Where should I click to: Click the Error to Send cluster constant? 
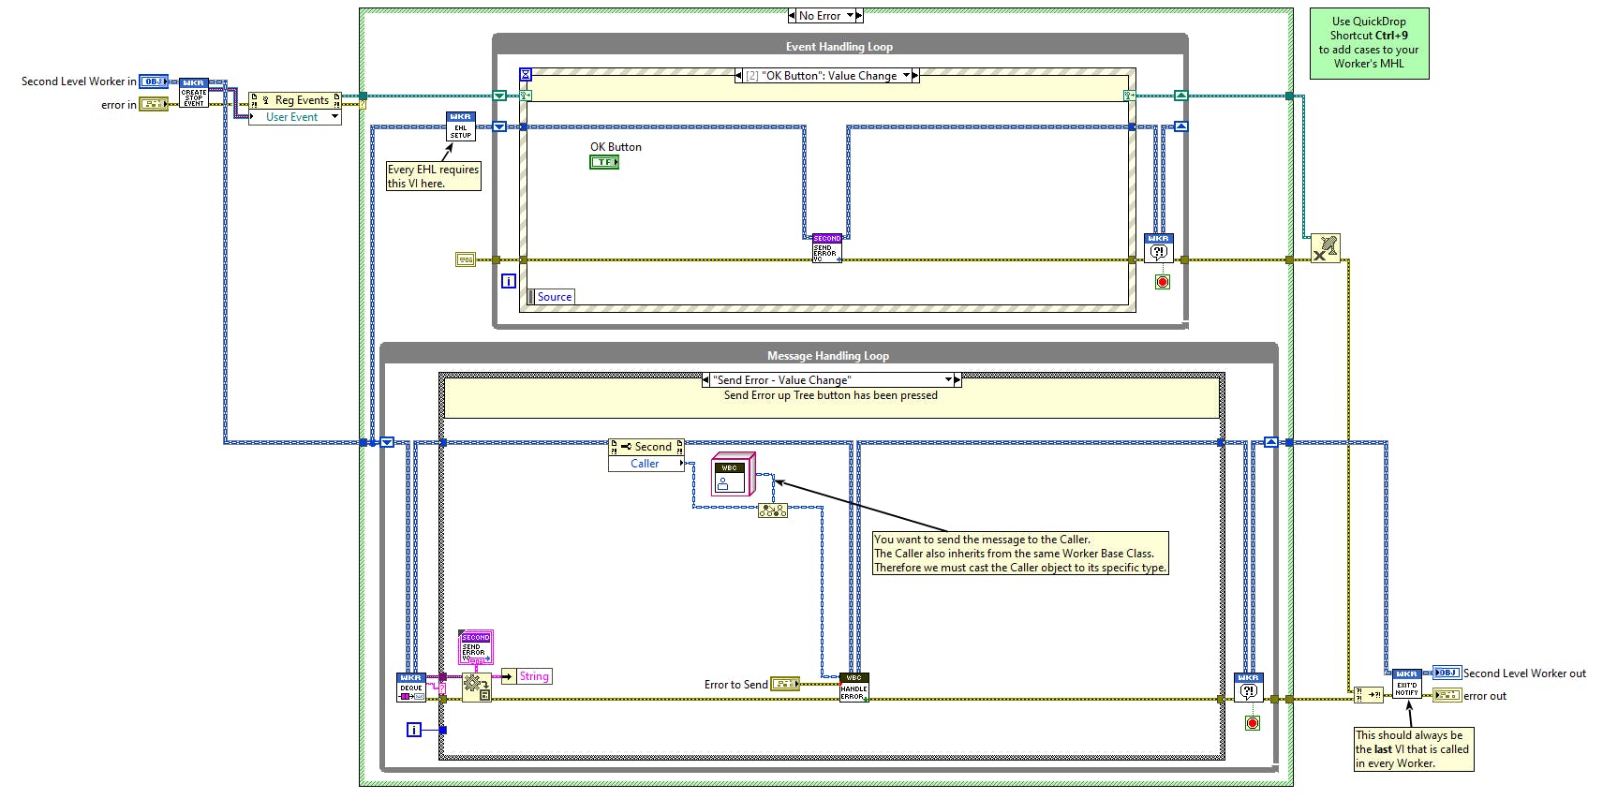785,685
